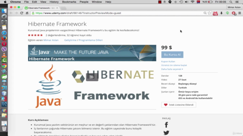Click Ücretsiz ön izleme başlat link
Viewport: 243px width, 136px height.
point(174,65)
